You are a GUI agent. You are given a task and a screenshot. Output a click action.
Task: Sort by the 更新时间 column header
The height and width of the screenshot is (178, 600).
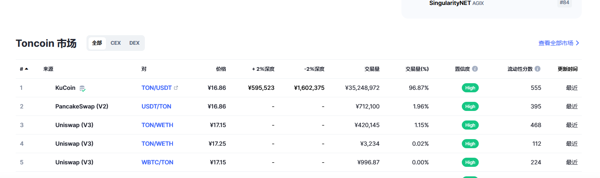point(568,69)
